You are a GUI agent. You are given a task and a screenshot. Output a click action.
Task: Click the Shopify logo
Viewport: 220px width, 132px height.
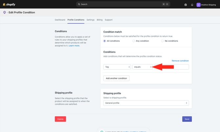[x=9, y=5]
